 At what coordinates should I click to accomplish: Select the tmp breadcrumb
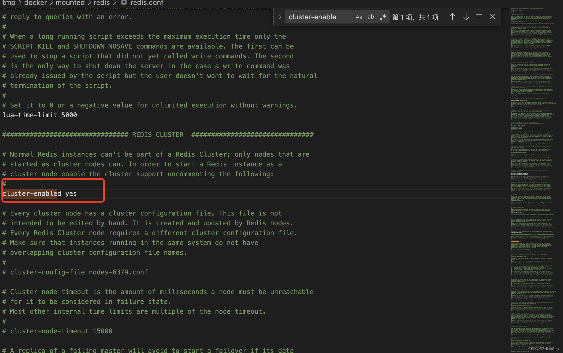click(x=9, y=3)
